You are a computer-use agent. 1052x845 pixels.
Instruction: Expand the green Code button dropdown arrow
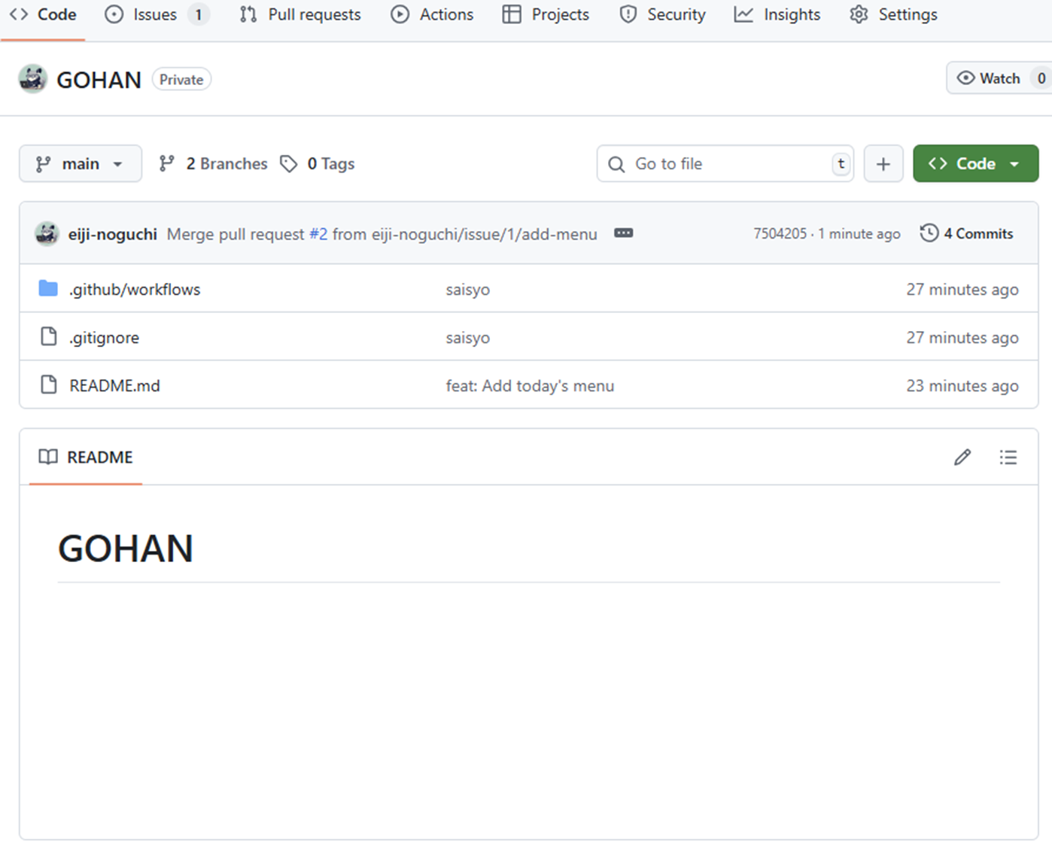[1015, 163]
